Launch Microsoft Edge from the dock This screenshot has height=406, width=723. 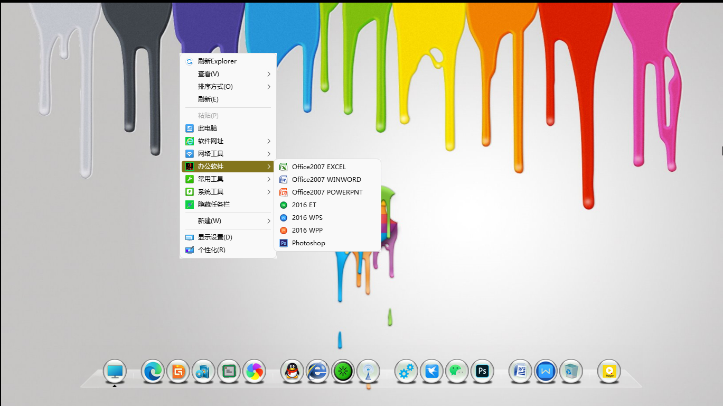coord(153,372)
